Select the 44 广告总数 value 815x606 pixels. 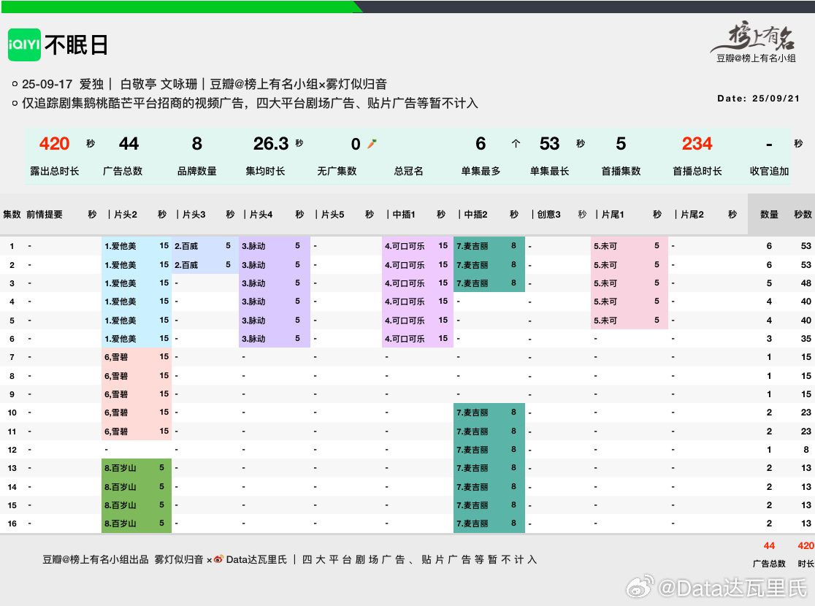pyautogui.click(x=129, y=143)
